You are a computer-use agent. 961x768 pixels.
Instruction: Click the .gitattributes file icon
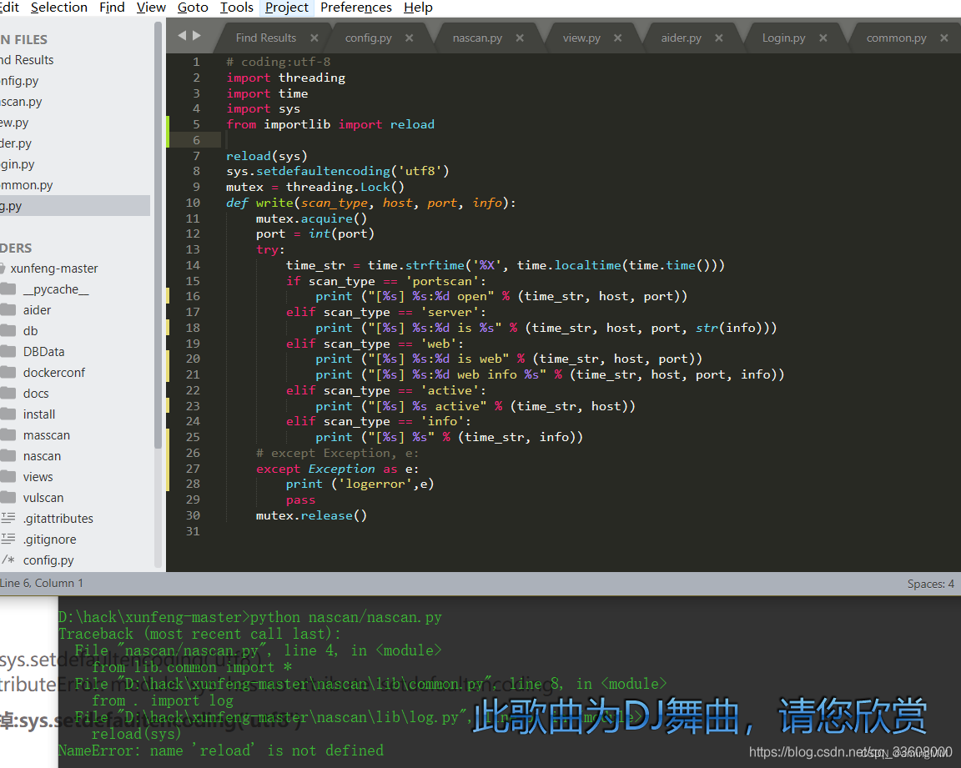pos(8,518)
